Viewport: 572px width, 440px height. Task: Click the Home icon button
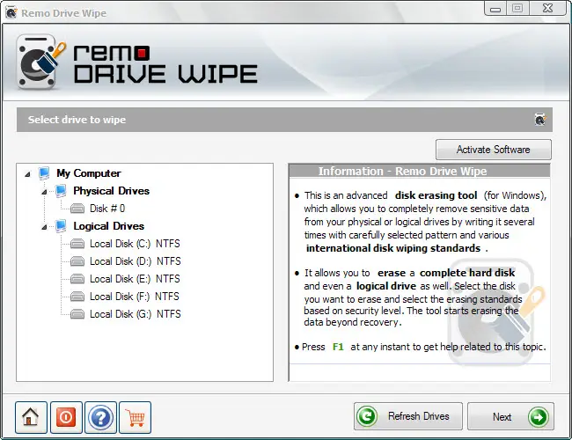click(x=31, y=417)
